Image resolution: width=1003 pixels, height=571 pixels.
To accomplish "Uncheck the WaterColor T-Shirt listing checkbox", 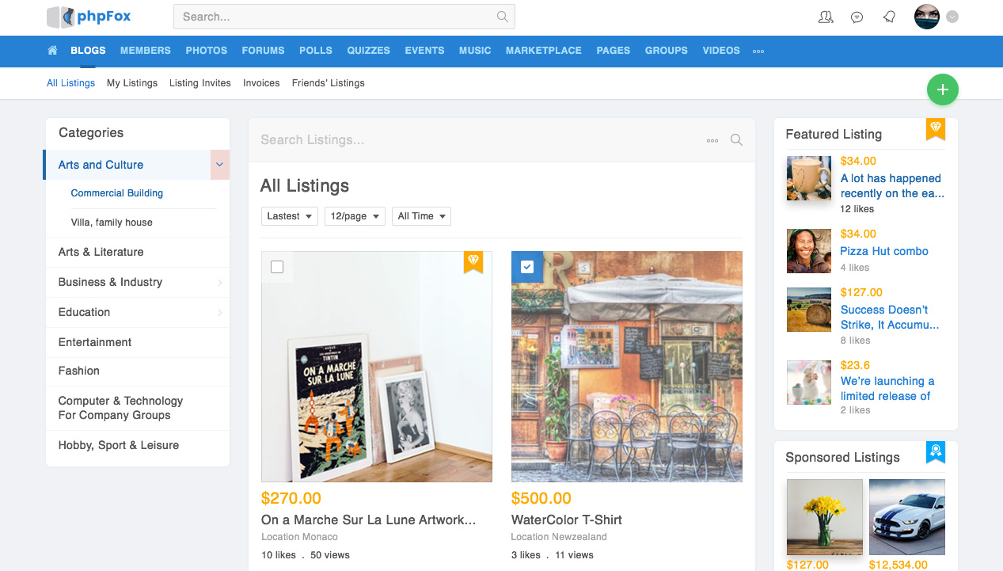I will coord(527,267).
